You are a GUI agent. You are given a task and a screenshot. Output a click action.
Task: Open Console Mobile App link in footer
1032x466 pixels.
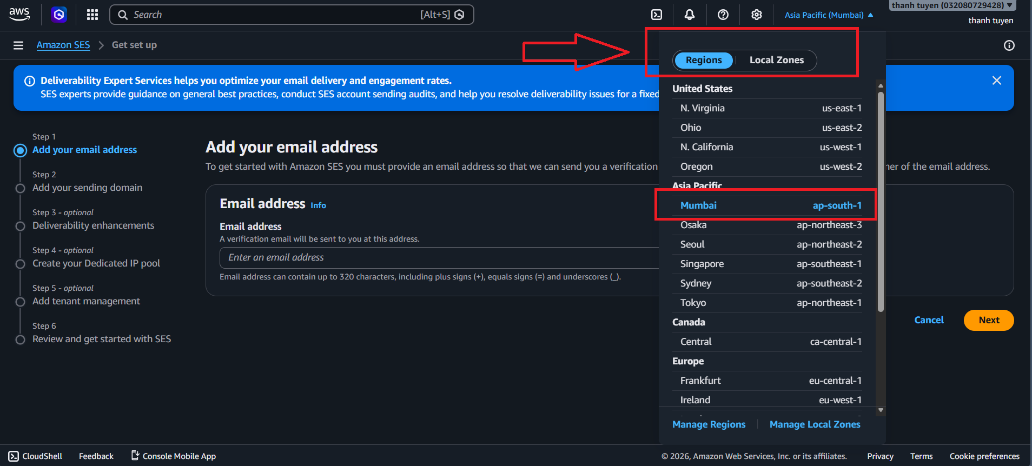point(174,456)
